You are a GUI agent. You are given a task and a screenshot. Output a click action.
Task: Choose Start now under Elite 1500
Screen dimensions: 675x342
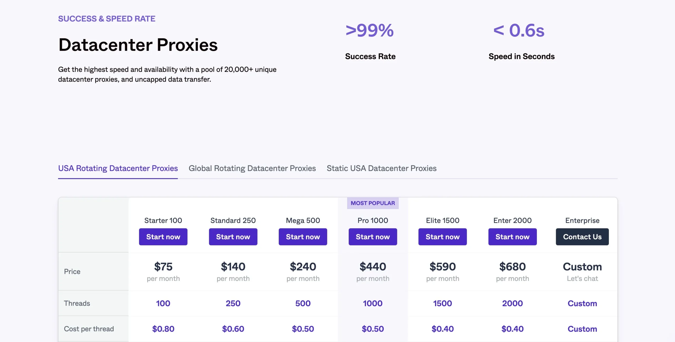[x=442, y=237]
